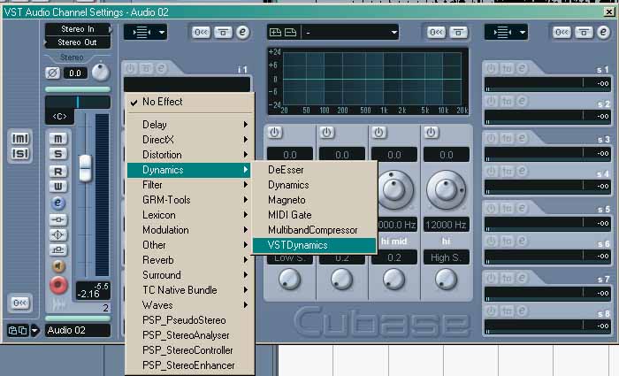Screen dimensions: 619x376
Task: Expand the DirectX submenu
Action: pos(189,140)
